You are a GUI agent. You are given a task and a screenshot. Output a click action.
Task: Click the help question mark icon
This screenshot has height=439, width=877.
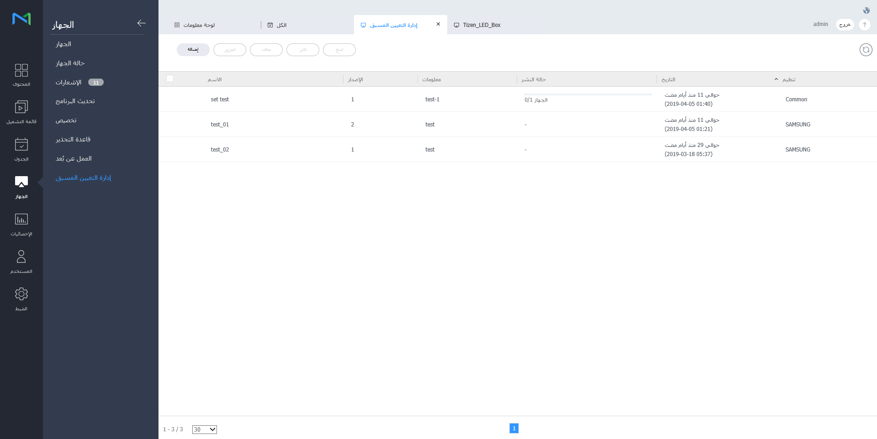click(864, 25)
